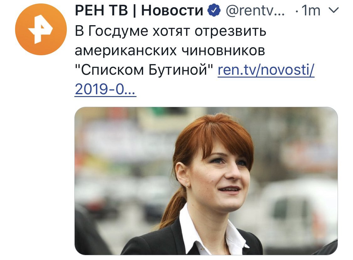Expand the tweet options chevron

tap(334, 10)
